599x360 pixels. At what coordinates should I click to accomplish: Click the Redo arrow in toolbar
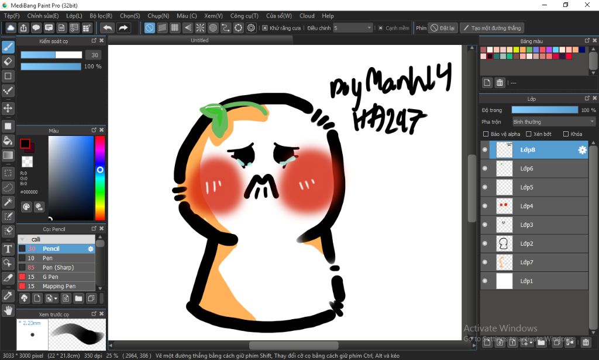click(x=123, y=28)
